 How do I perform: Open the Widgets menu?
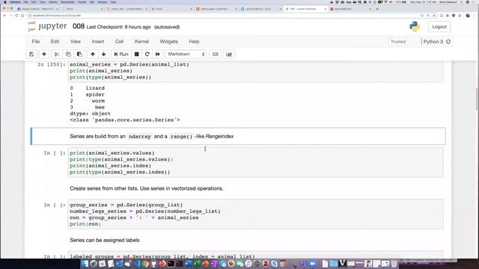(x=168, y=42)
